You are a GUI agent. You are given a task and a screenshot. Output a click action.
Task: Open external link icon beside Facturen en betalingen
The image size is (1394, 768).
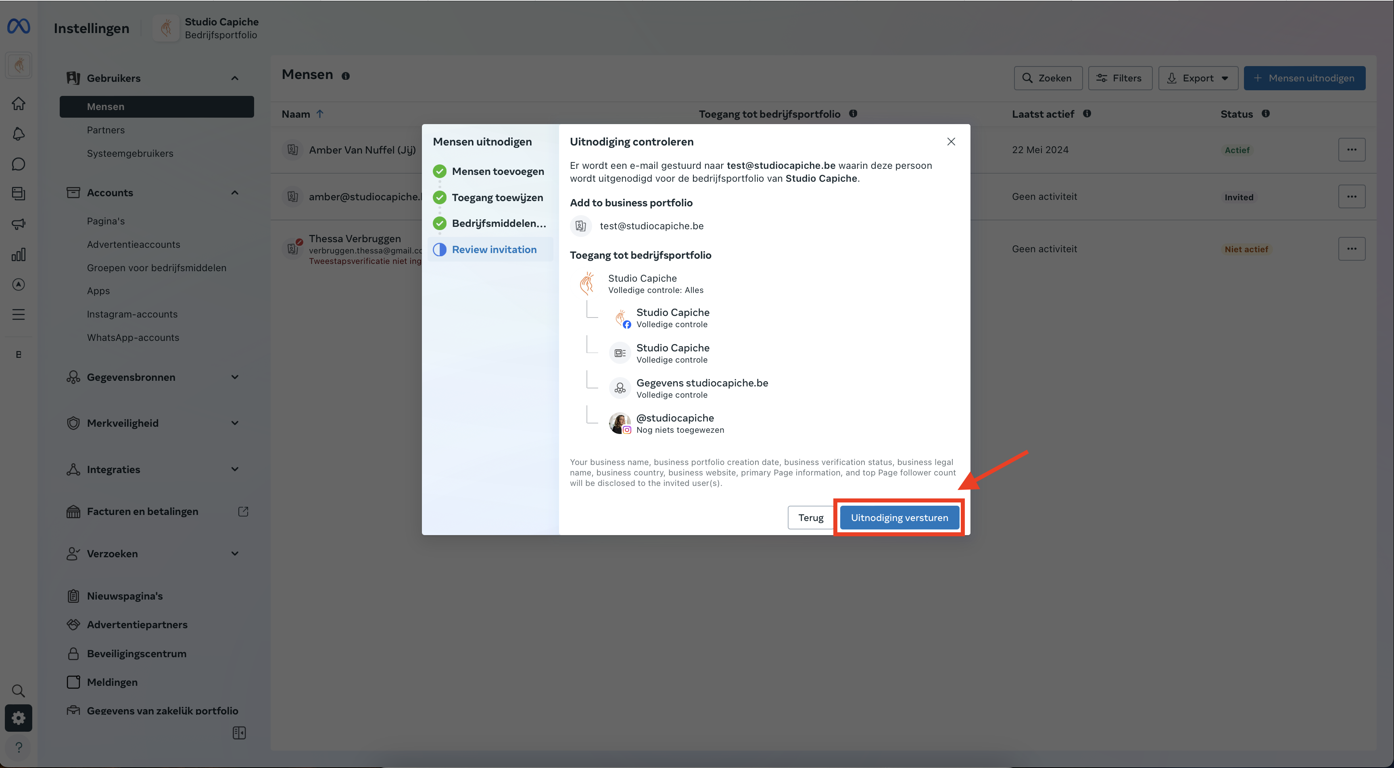[244, 511]
